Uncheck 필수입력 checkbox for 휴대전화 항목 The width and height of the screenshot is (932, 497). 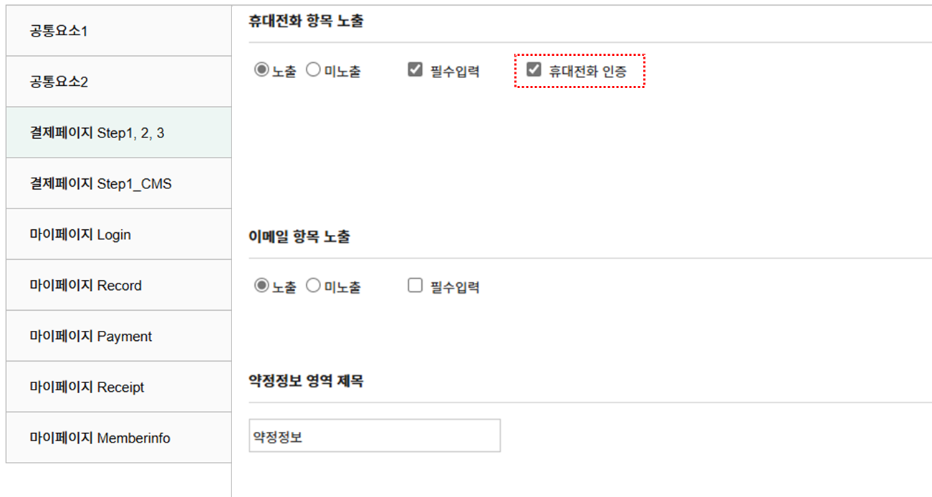(415, 70)
